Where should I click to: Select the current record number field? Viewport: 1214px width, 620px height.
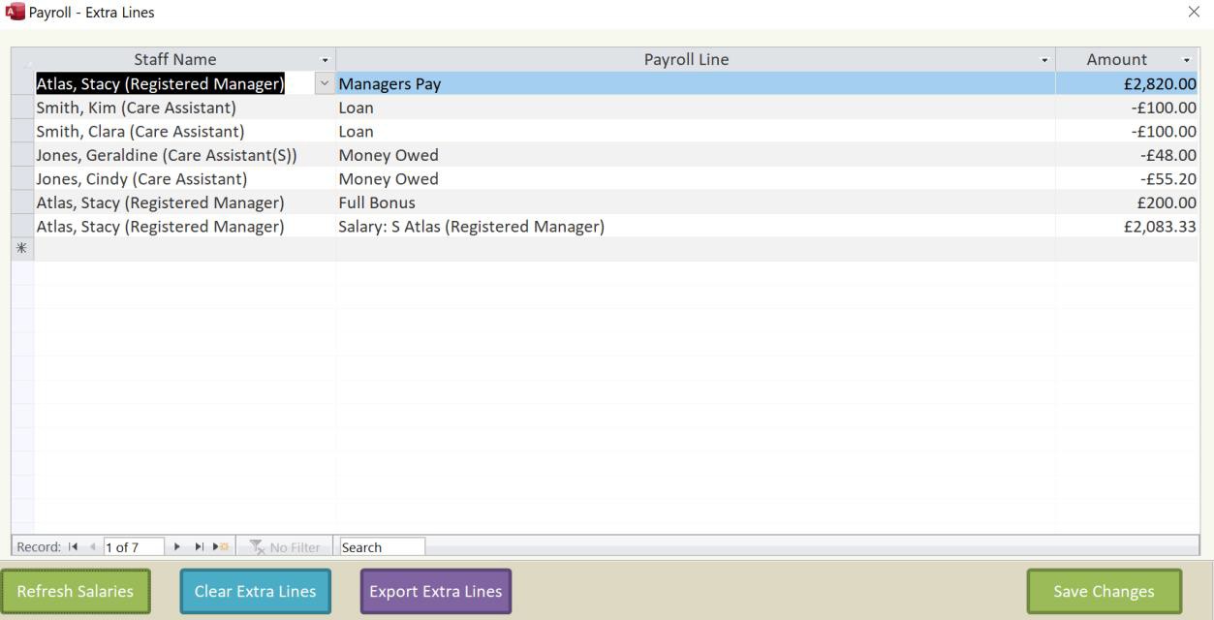[x=133, y=547]
